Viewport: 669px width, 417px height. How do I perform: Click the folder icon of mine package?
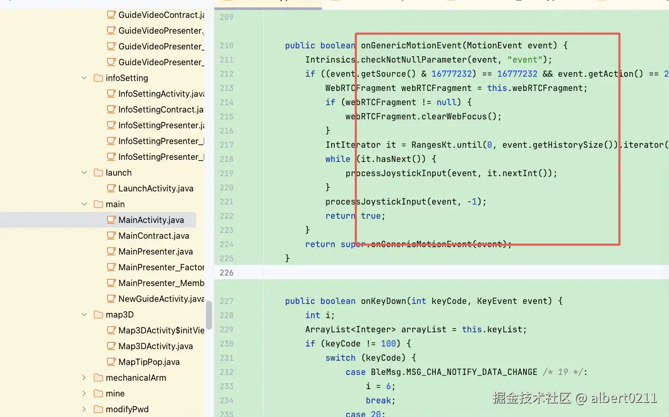(x=98, y=393)
